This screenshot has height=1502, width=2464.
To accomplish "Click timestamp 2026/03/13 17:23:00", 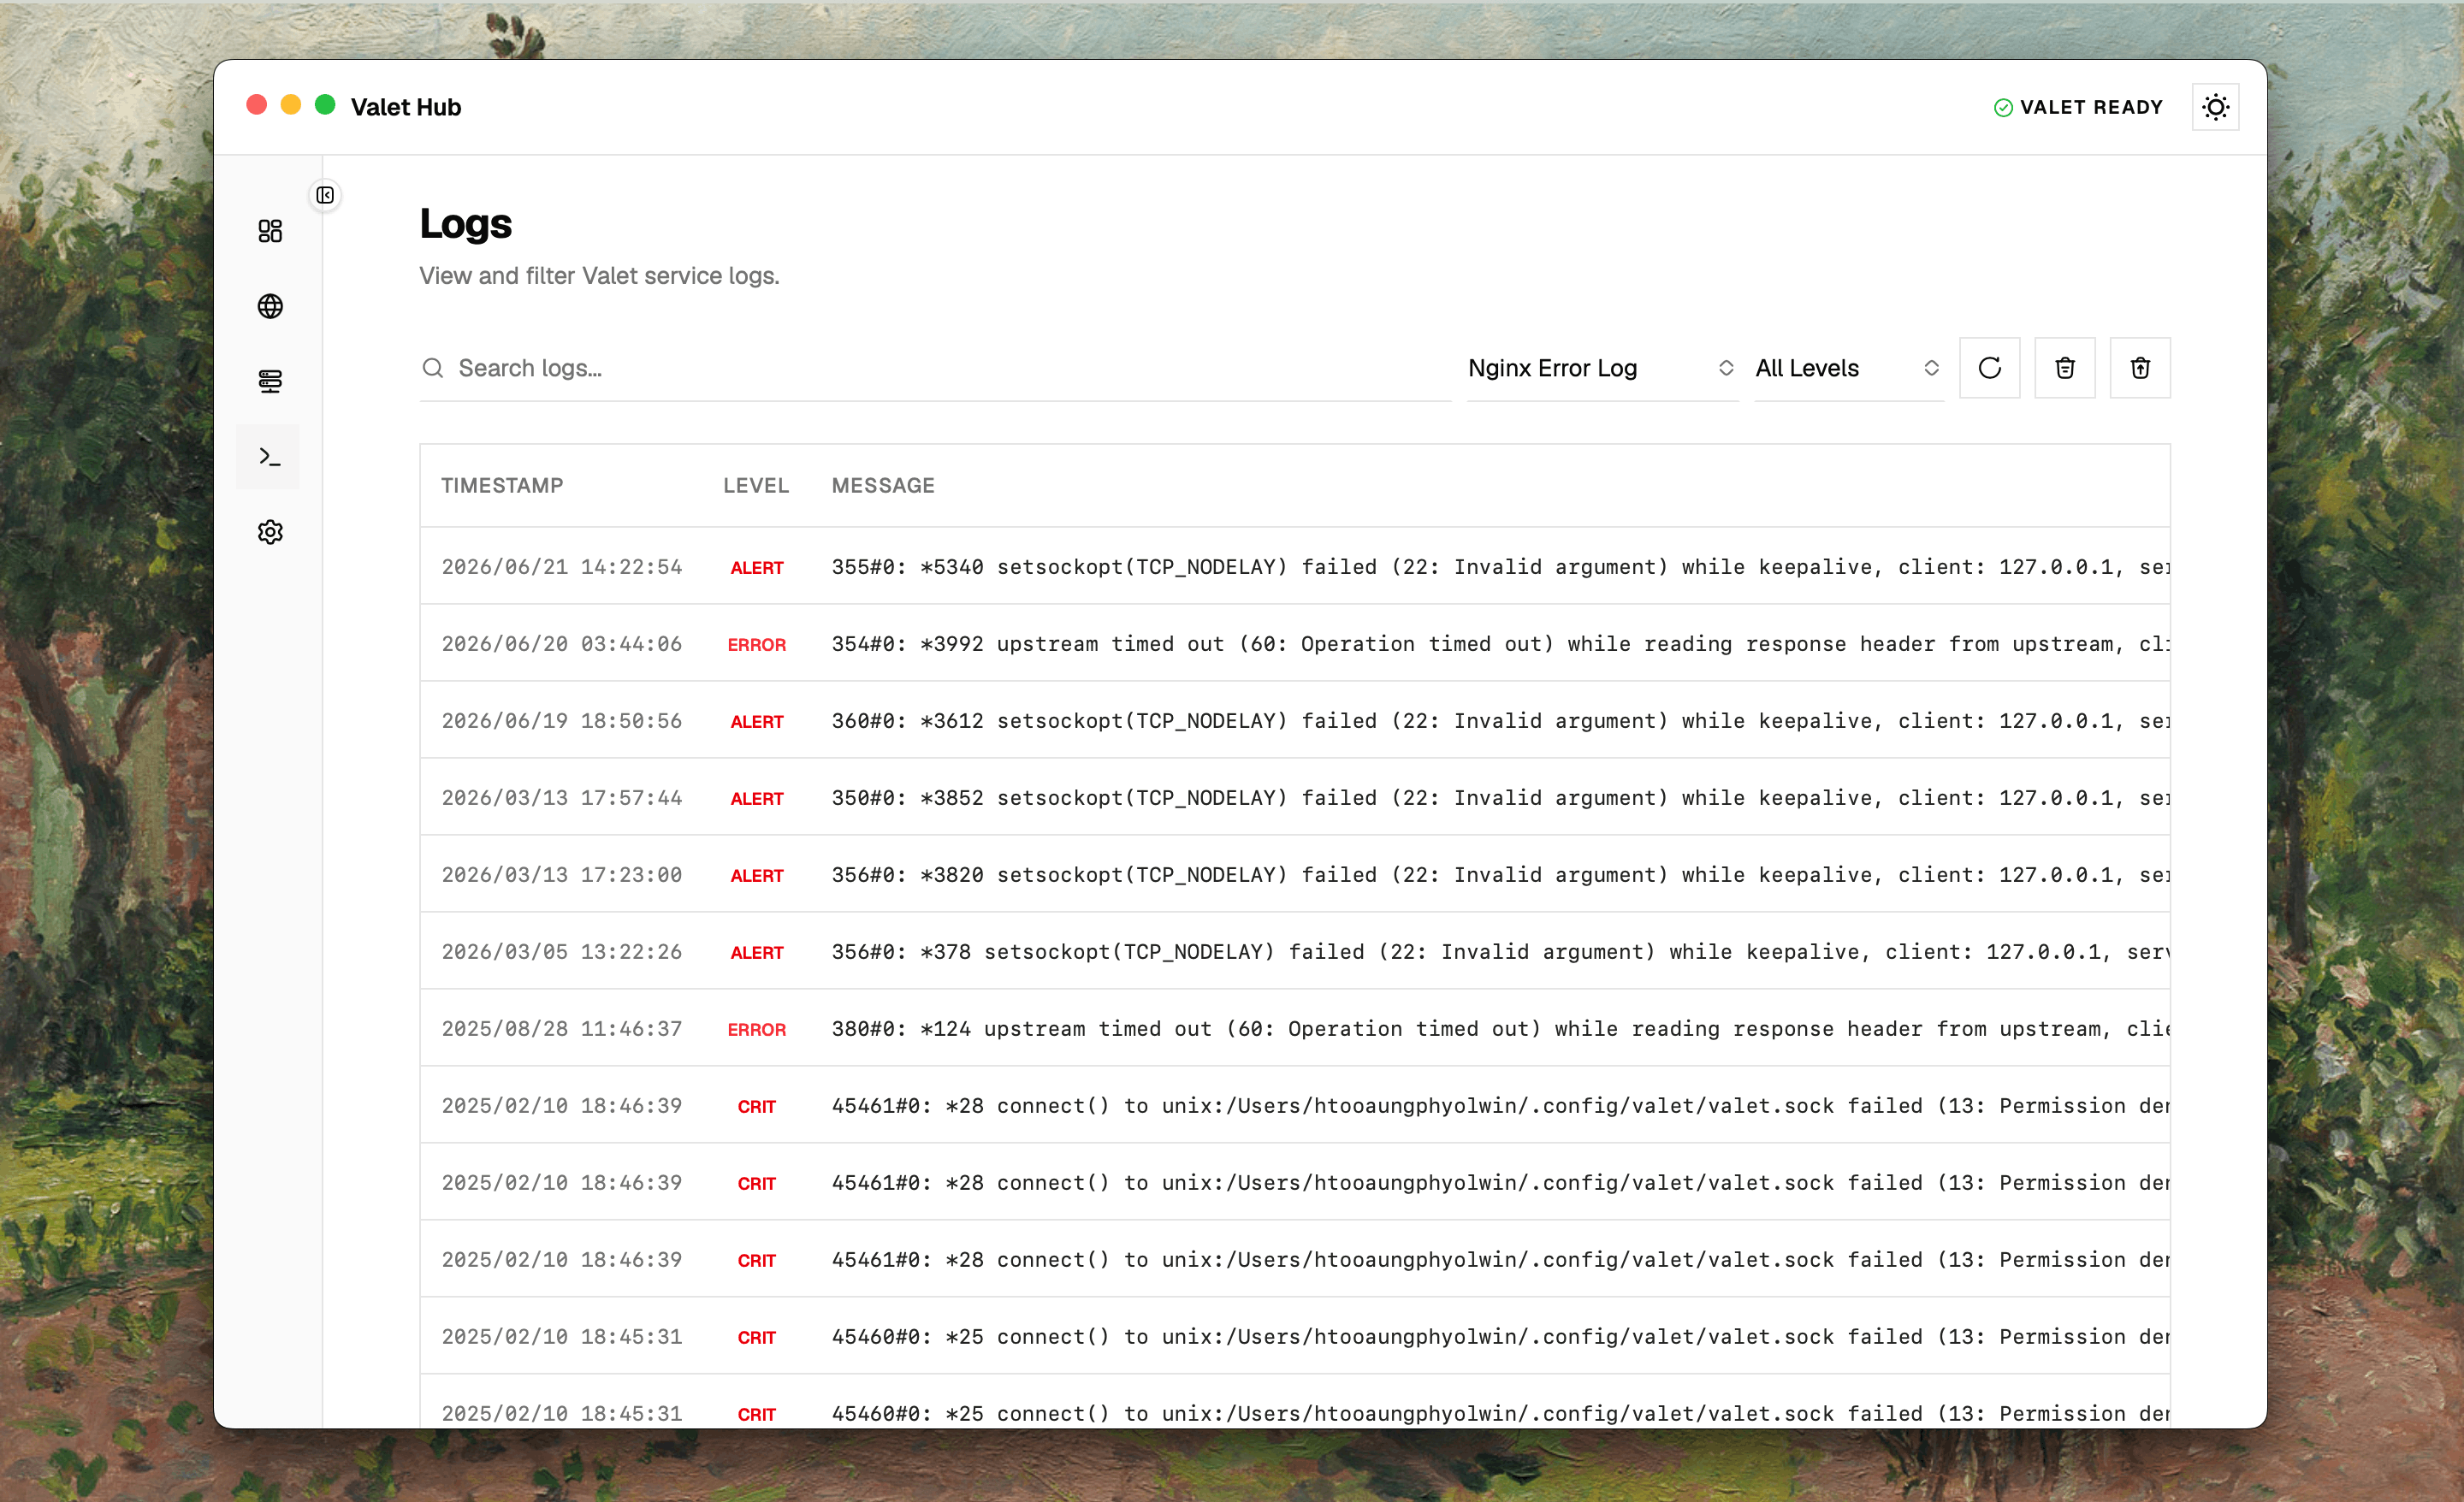I will click(x=562, y=875).
